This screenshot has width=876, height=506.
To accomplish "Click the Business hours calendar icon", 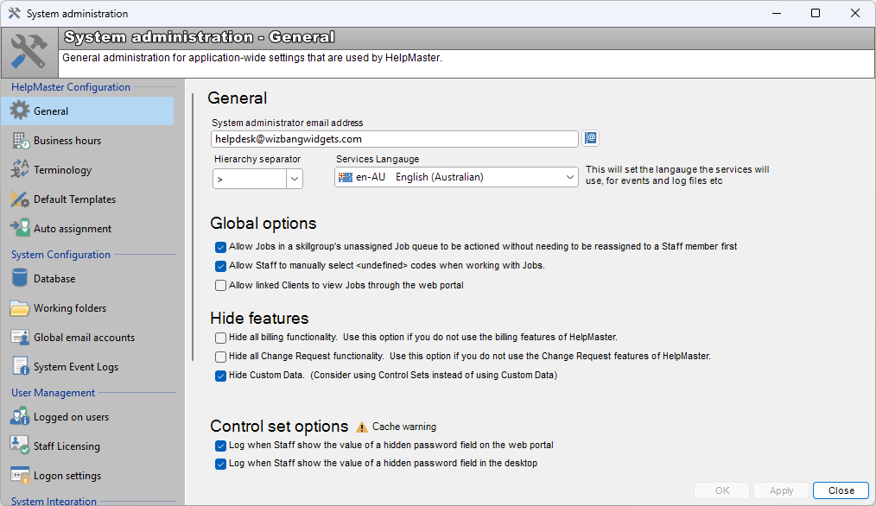I will click(21, 140).
